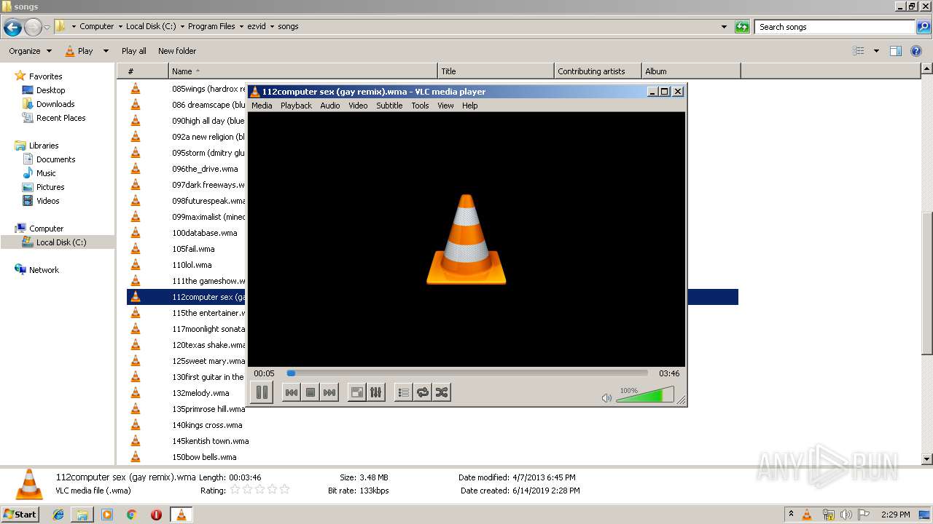933x524 pixels.
Task: Click the Search songs field
Action: [835, 27]
